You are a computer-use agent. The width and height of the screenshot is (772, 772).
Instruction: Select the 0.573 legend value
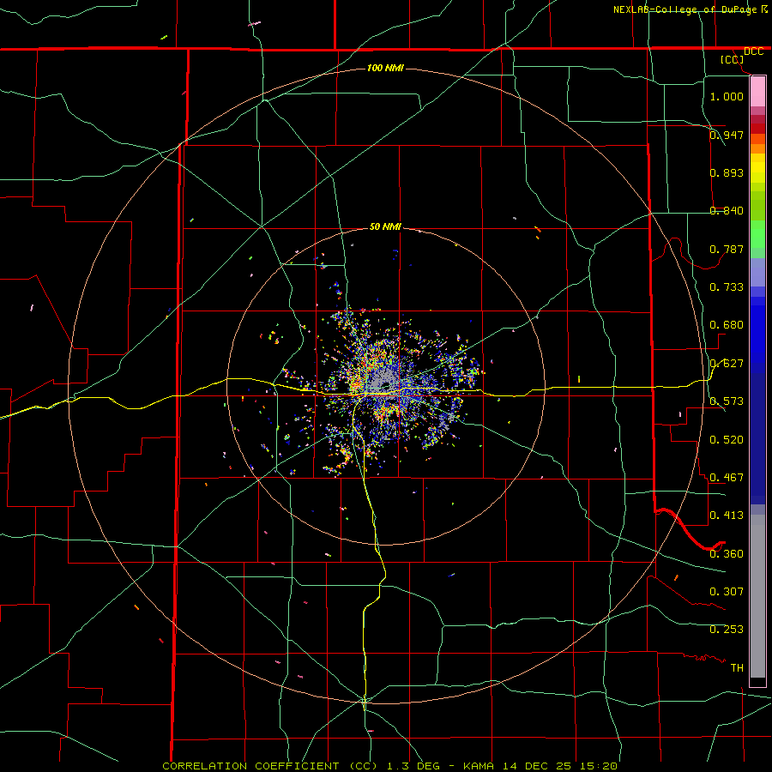(727, 401)
